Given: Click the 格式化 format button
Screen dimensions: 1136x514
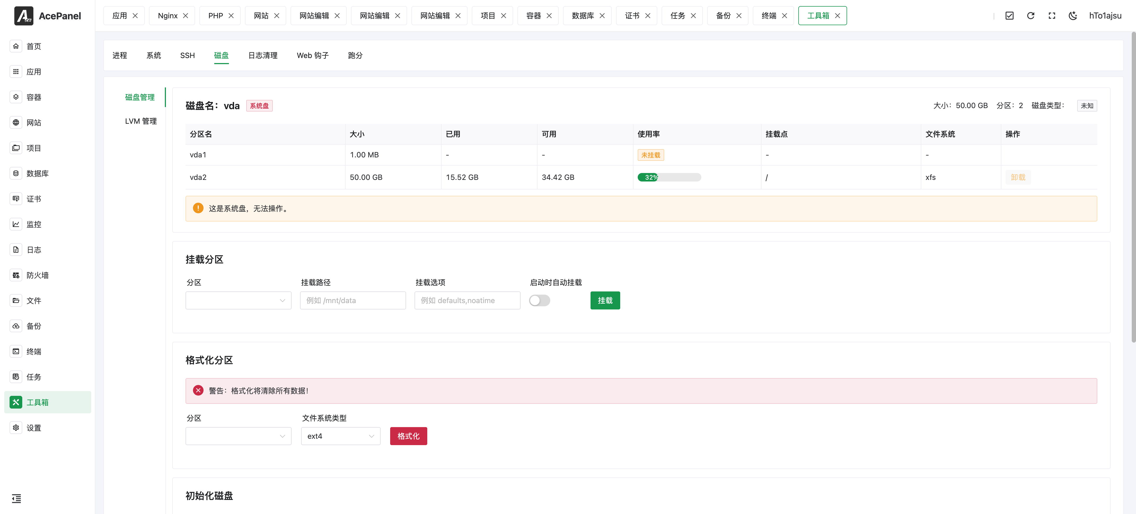Looking at the screenshot, I should tap(408, 436).
